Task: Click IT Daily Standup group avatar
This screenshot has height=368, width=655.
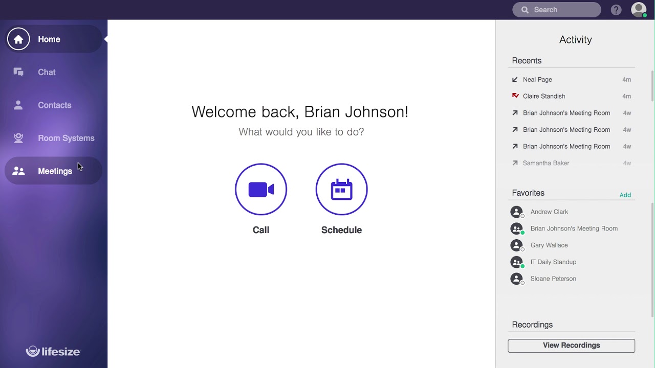Action: 517,262
